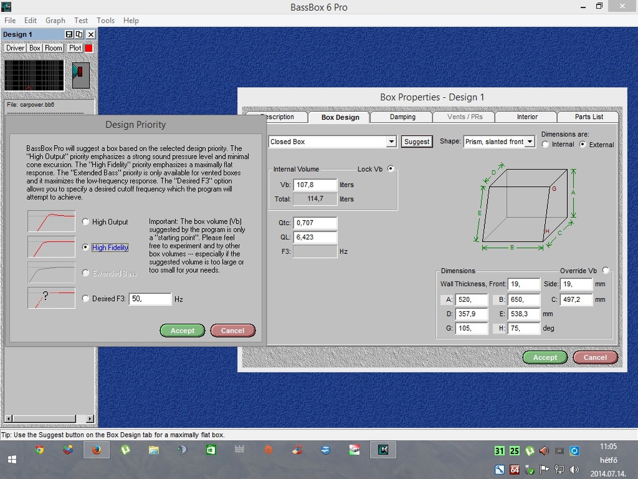Open File Explorer from the taskbar
The width and height of the screenshot is (638, 479).
click(154, 450)
